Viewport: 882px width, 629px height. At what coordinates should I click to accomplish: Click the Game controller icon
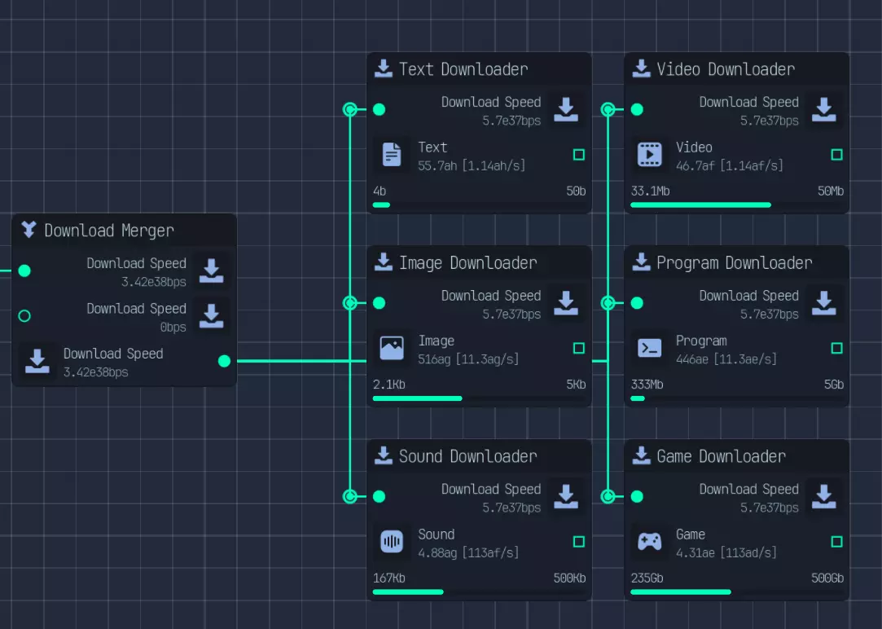649,542
